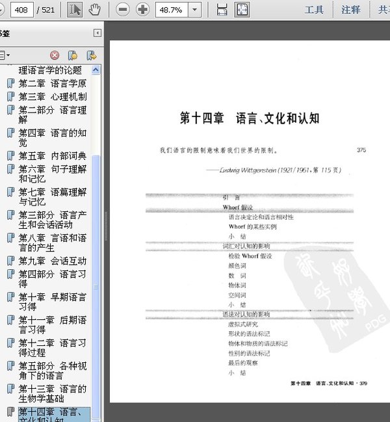The height and width of the screenshot is (422, 390).
Task: Activate the Select tool arrow cursor icon
Action: point(75,10)
